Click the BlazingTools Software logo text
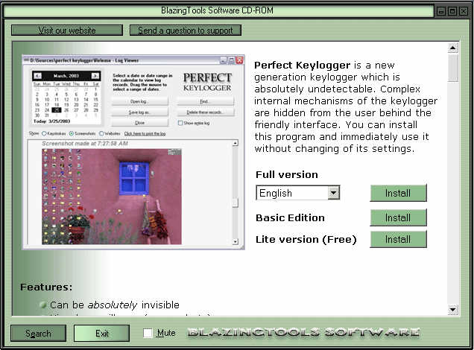Image resolution: width=474 pixels, height=350 pixels. coord(303,333)
